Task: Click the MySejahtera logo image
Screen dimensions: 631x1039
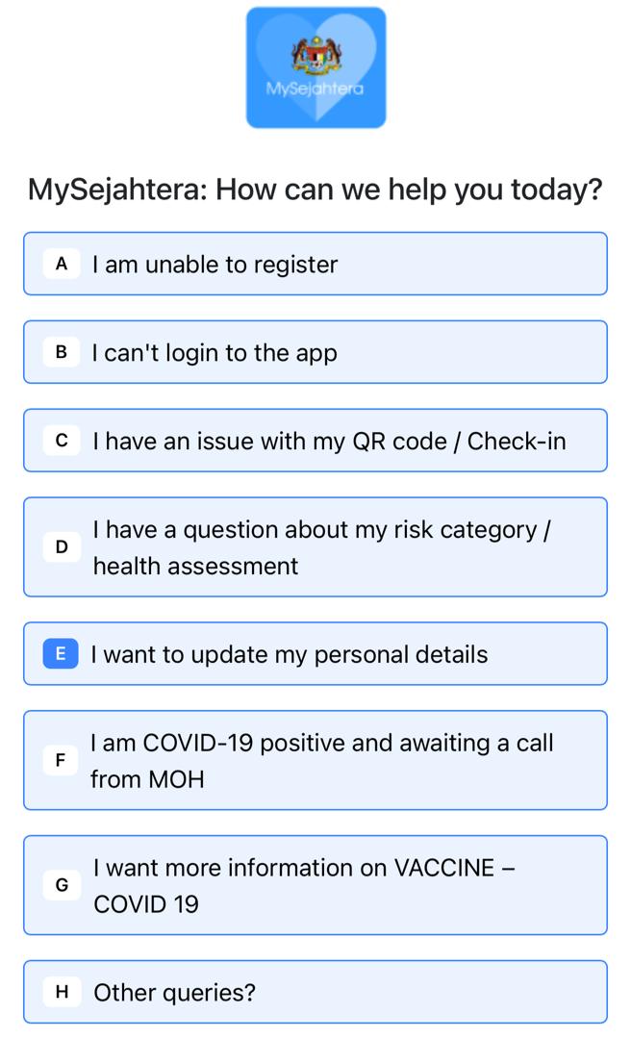Action: click(x=316, y=67)
